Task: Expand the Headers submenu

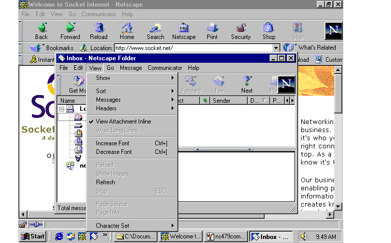Action: click(132, 108)
